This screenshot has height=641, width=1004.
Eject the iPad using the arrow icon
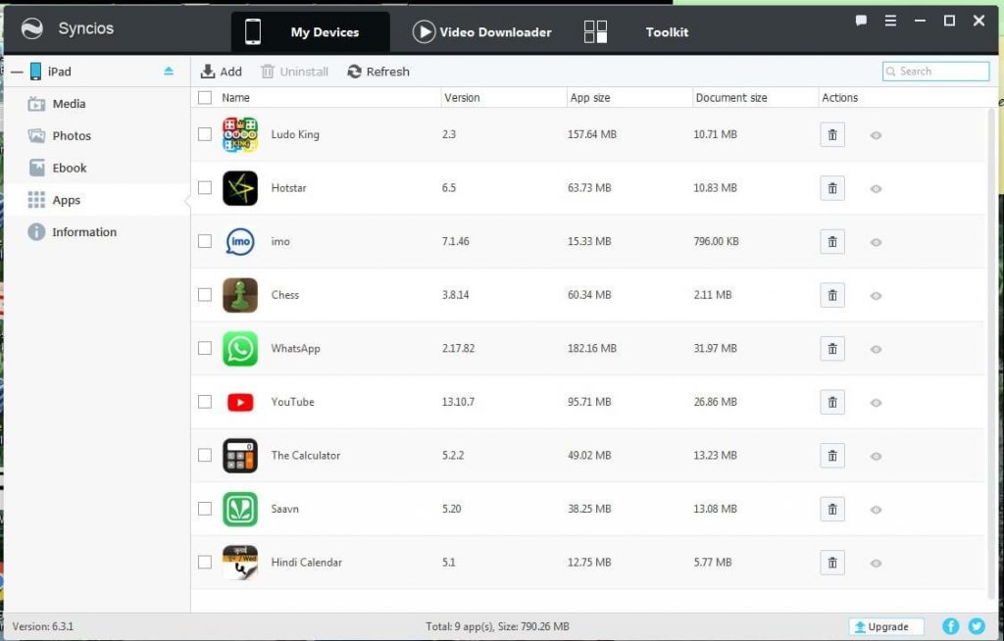(169, 72)
